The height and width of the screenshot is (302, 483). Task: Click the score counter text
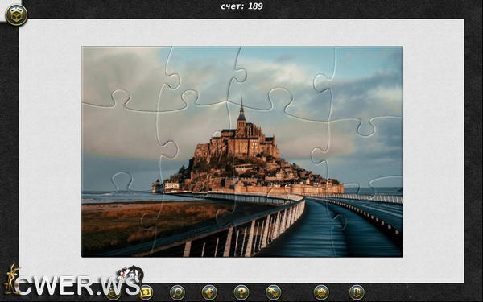(x=242, y=6)
